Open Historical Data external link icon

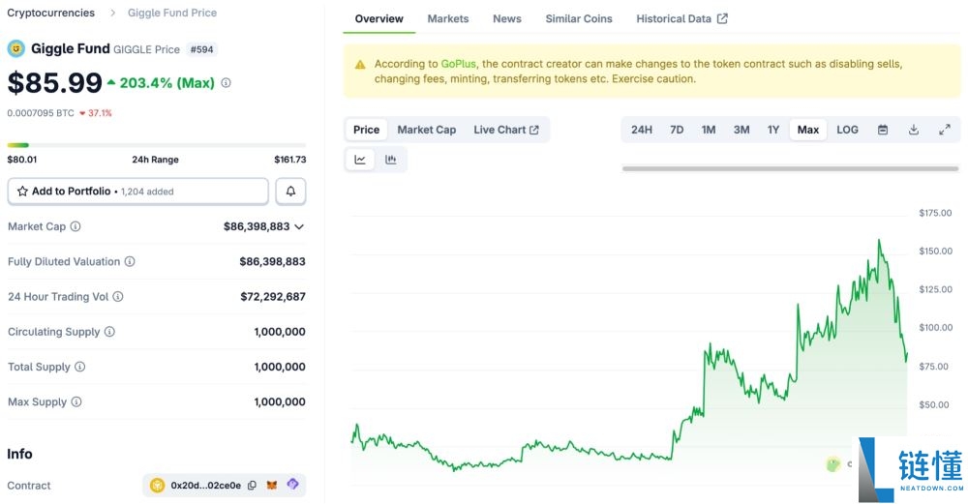722,18
